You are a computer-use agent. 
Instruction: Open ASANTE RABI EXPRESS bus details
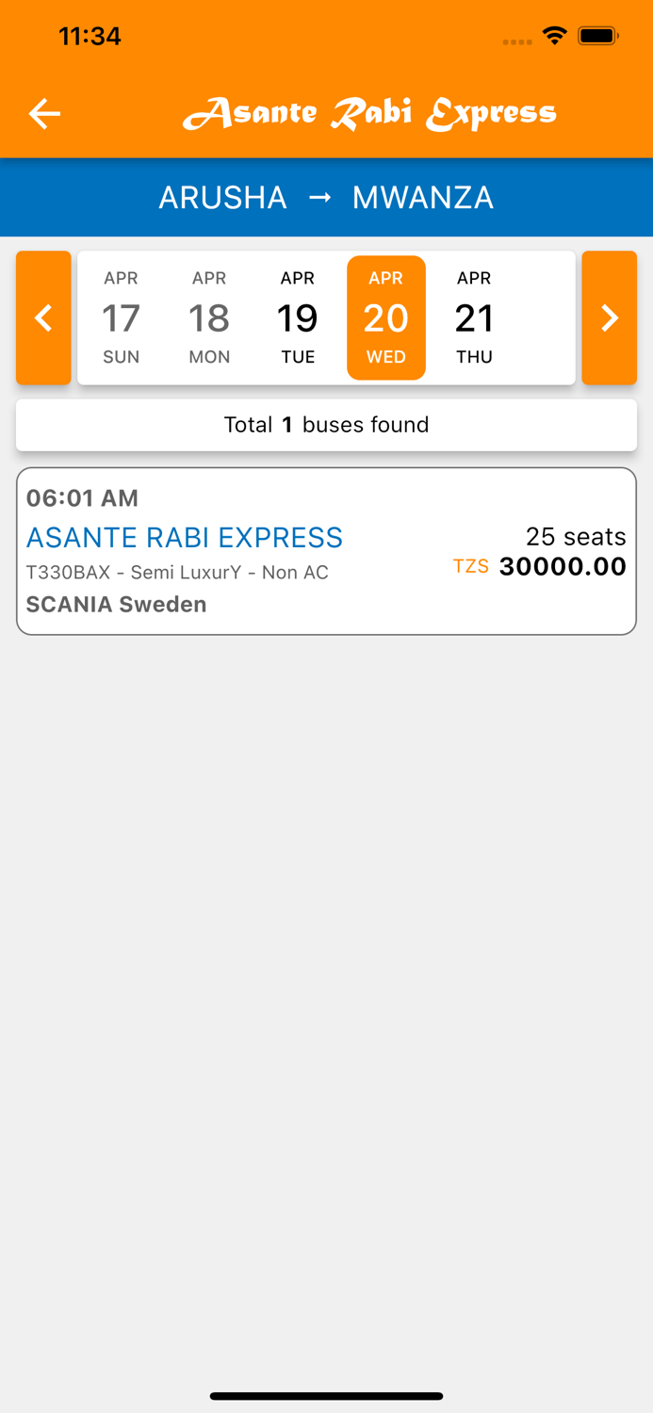(x=185, y=537)
